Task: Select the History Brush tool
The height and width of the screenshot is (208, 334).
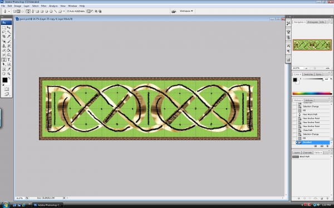Action: 9,46
